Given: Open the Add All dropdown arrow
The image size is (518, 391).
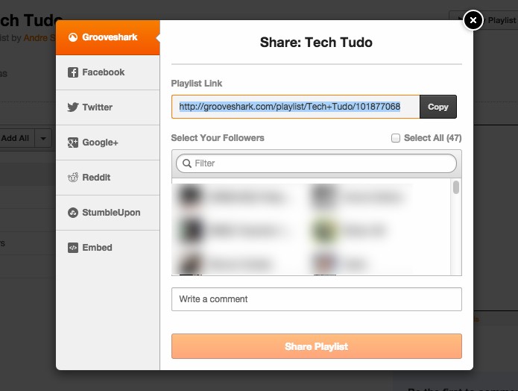Looking at the screenshot, I should (43, 138).
